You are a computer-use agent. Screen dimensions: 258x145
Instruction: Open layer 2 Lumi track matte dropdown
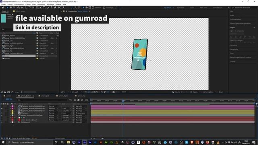(67, 108)
